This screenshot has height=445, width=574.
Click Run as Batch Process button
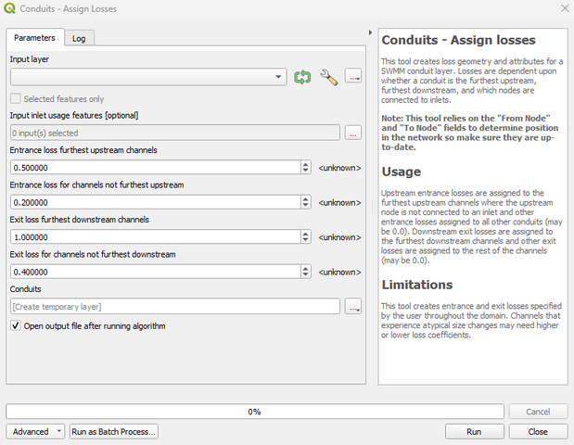tap(114, 431)
